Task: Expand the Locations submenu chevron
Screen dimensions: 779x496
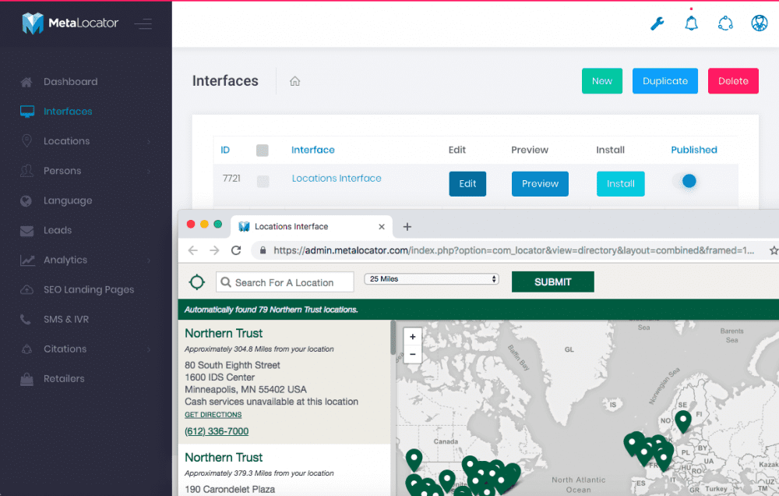Action: [x=149, y=142]
